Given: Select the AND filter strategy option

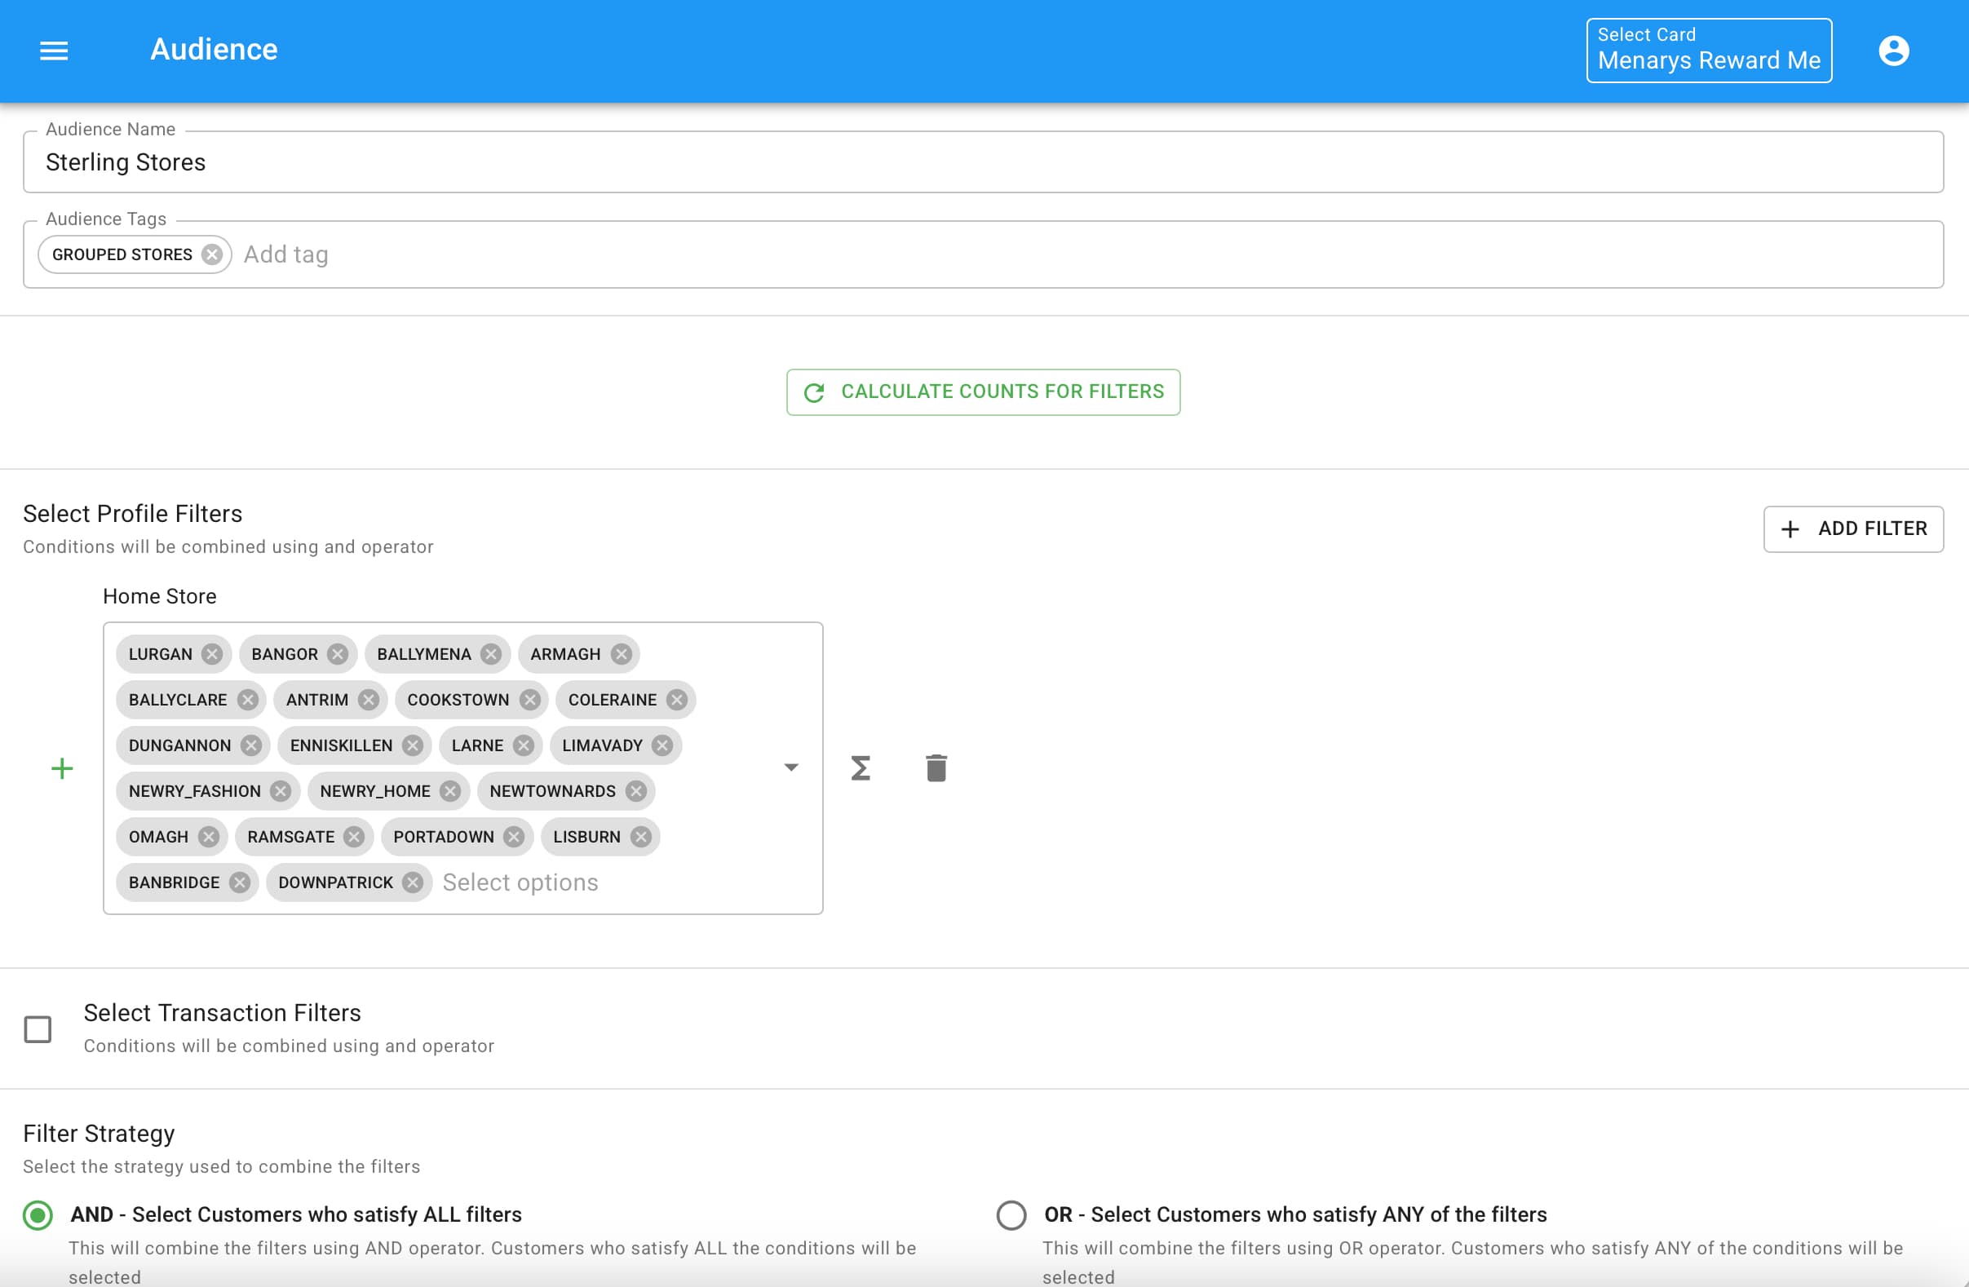Looking at the screenshot, I should [37, 1215].
